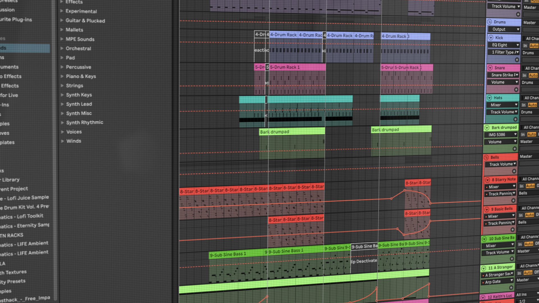This screenshot has width=539, height=303.
Task: Toggle Auto monitoring on 8 Starry Note
Action: coord(530,186)
